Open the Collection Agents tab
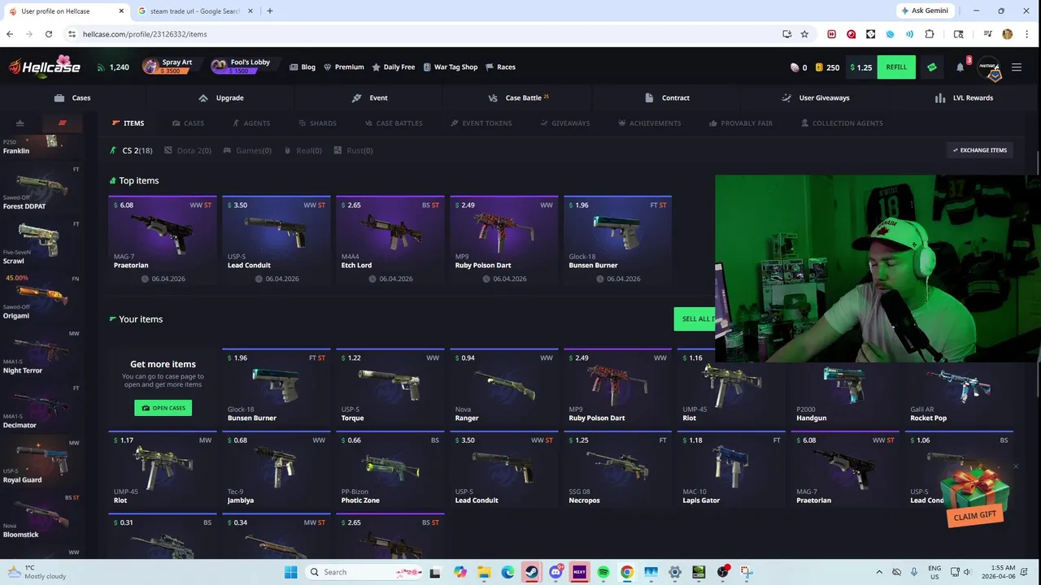1041x585 pixels. 842,123
